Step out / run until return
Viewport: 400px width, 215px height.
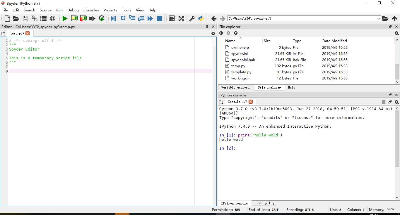[141, 18]
